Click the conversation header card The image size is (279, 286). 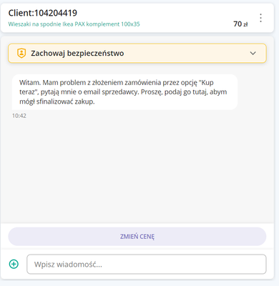point(137,18)
